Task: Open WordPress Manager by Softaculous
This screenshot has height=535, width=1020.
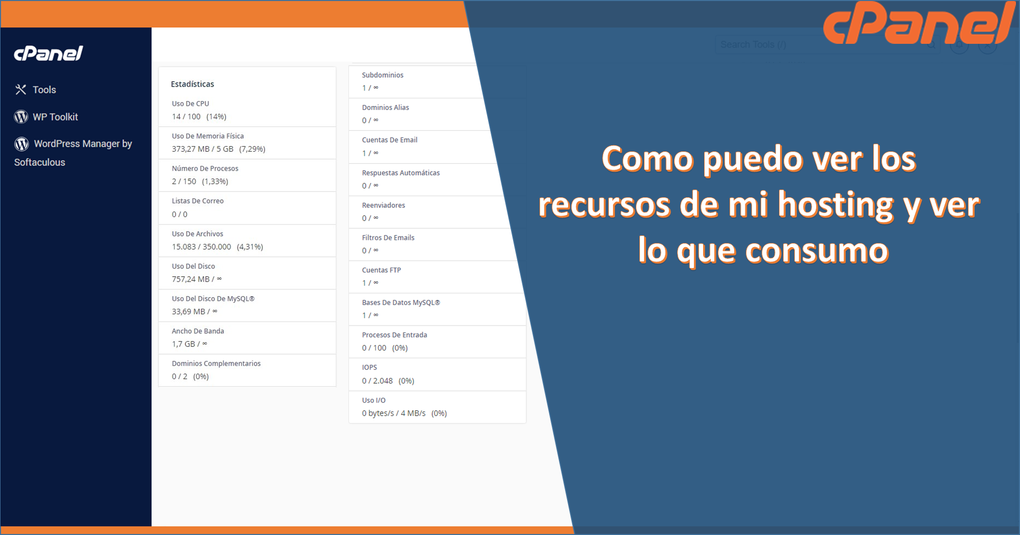Action: click(73, 153)
